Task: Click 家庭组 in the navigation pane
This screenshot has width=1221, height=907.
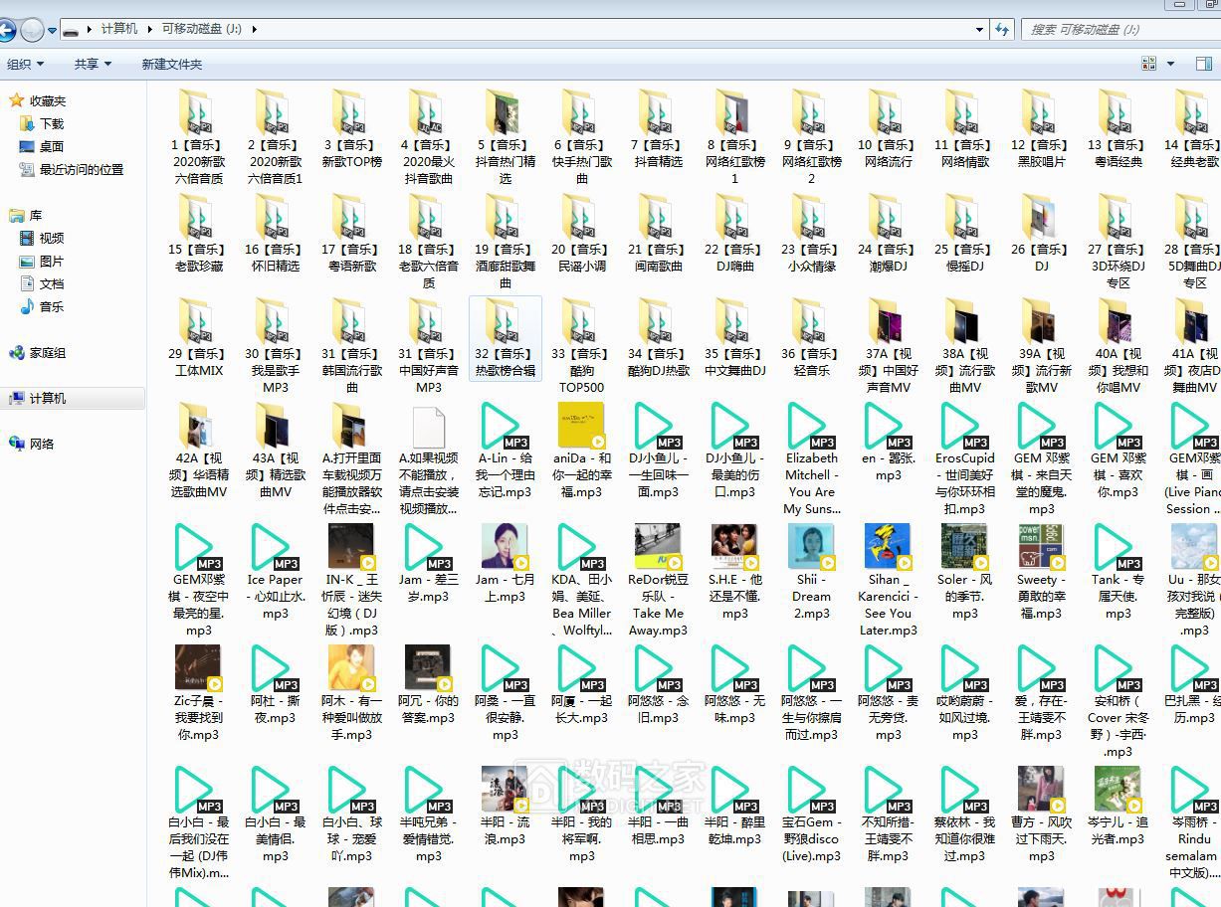Action: tap(47, 353)
